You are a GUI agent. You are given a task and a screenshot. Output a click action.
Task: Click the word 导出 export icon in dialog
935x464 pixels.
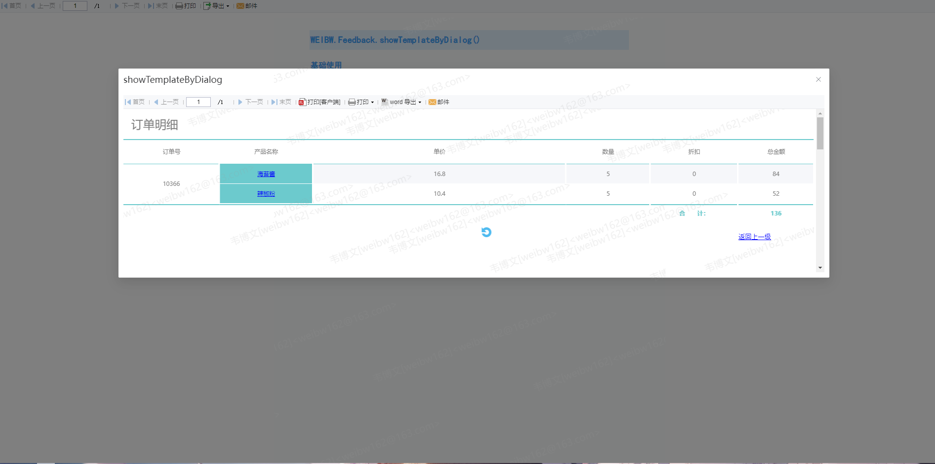click(385, 102)
